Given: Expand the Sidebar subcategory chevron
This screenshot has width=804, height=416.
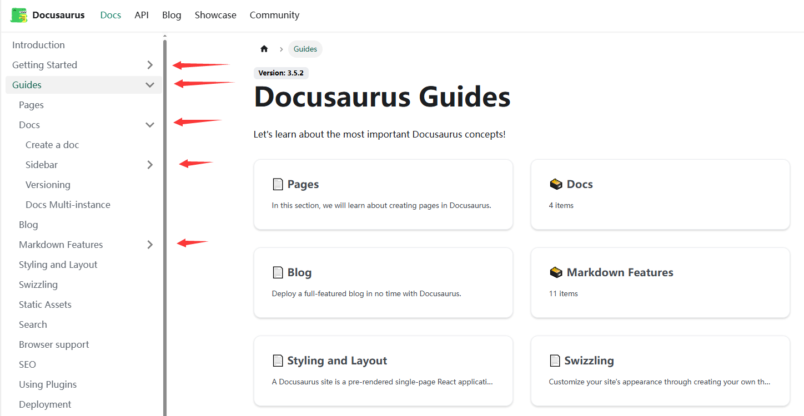Looking at the screenshot, I should pos(150,165).
